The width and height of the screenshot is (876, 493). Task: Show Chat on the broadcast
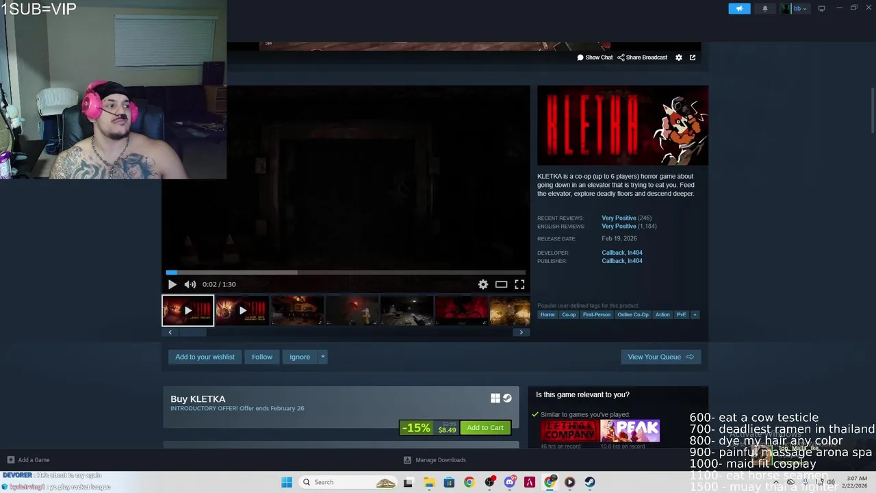[x=595, y=58]
